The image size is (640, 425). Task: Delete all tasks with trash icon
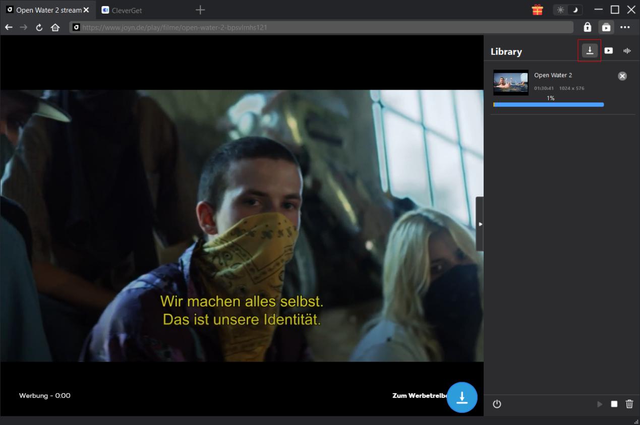(x=629, y=404)
